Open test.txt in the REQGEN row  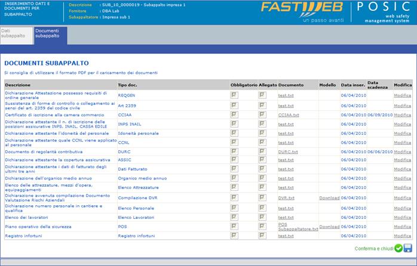[286, 95]
